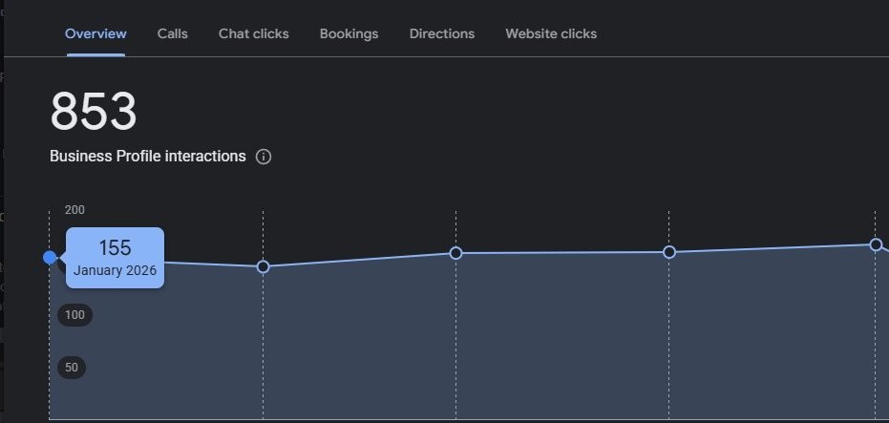Click the Business Profile interactions label
The width and height of the screenshot is (889, 423).
tap(148, 157)
